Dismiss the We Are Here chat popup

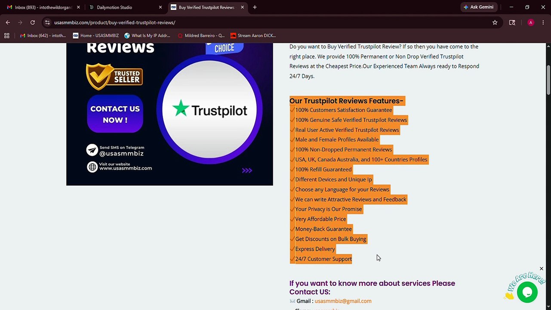[541, 269]
